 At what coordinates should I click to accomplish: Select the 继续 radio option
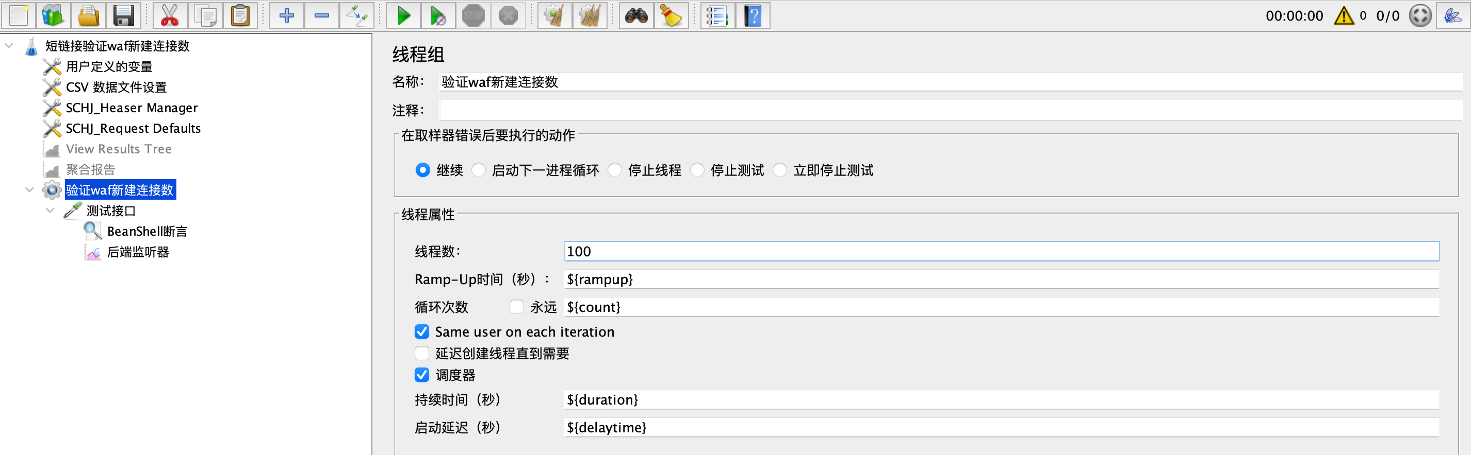(422, 170)
